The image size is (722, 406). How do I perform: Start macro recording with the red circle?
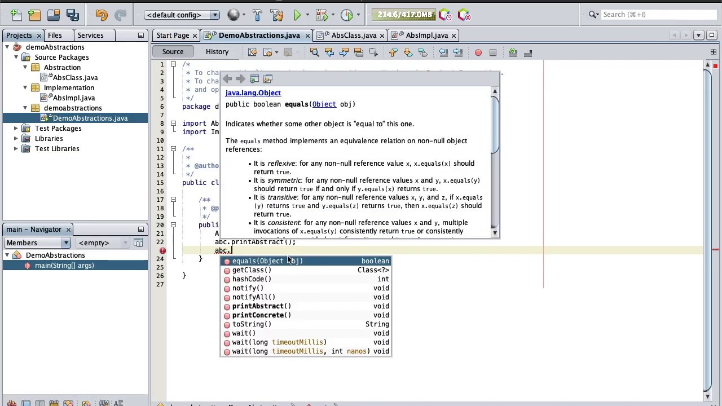tap(478, 52)
